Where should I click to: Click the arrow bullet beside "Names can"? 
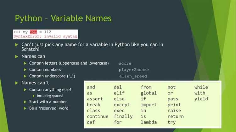click(x=17, y=57)
